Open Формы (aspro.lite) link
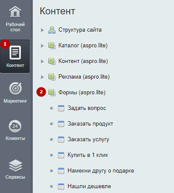This screenshot has height=193, width=174. click(x=82, y=93)
